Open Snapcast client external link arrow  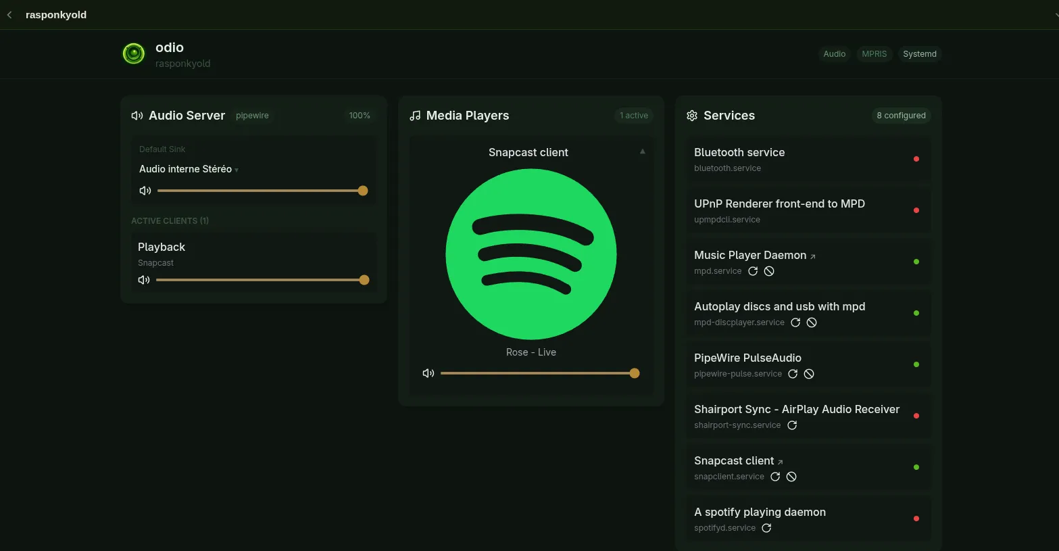(x=781, y=462)
